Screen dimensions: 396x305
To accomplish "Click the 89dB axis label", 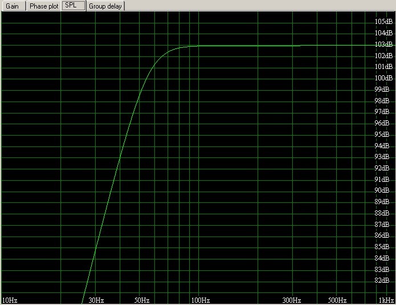I will 382,202.
